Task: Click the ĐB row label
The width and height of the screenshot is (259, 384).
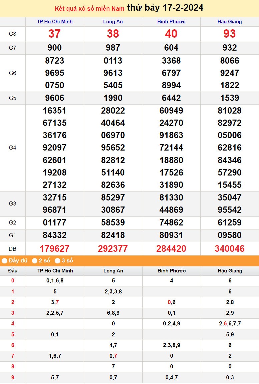Action: coord(12,248)
